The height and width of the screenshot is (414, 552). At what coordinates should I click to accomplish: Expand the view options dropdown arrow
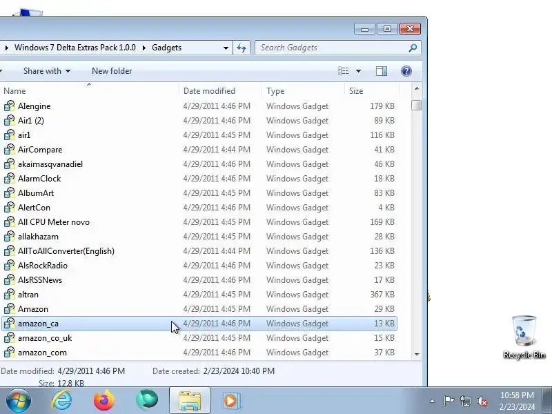358,71
